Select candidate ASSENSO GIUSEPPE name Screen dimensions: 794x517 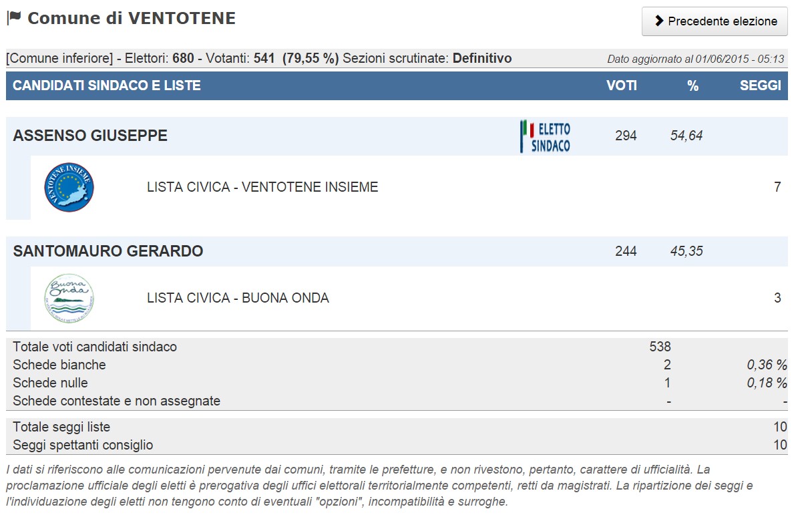tap(90, 136)
